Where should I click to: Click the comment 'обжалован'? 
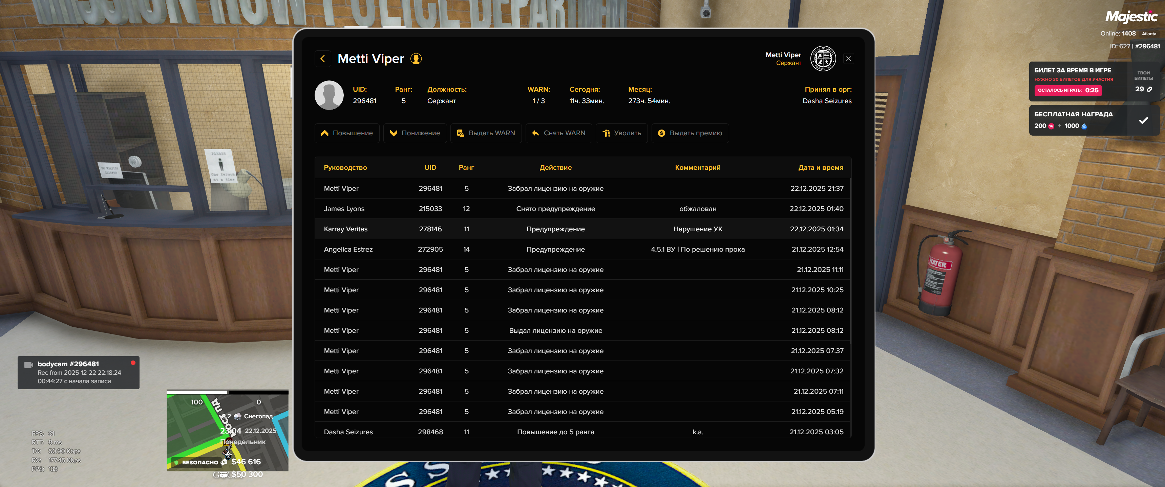pyautogui.click(x=697, y=209)
